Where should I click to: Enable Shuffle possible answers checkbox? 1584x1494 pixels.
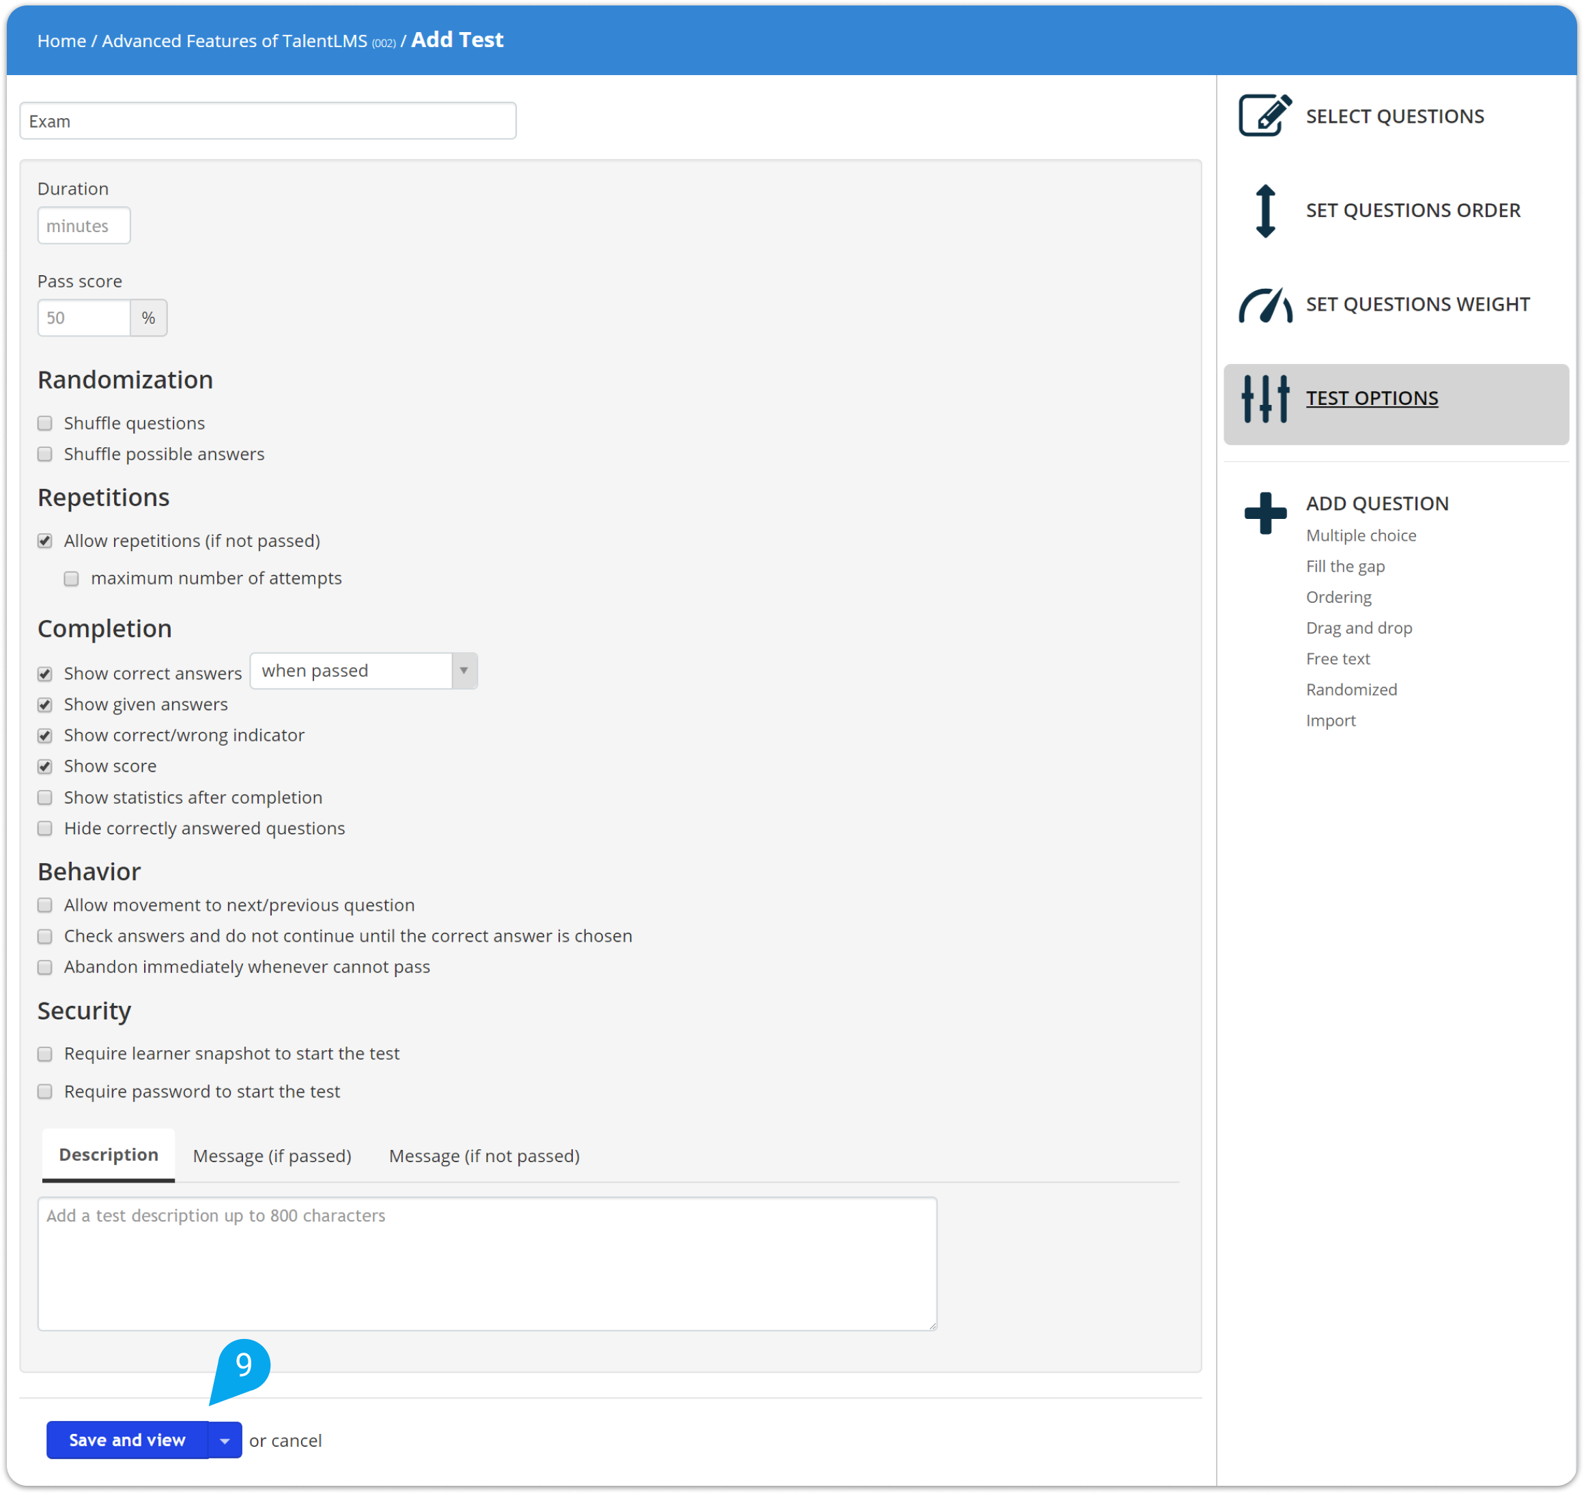[x=46, y=454]
